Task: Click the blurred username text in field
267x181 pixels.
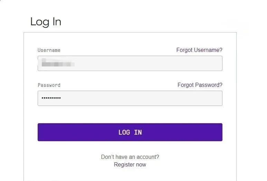Action: (58, 64)
